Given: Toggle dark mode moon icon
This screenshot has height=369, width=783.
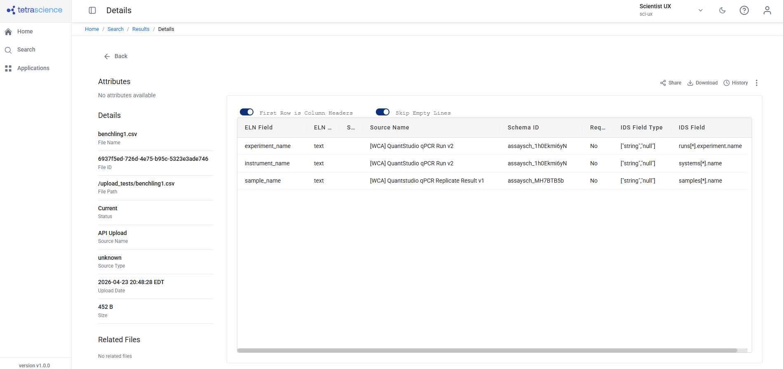Looking at the screenshot, I should [722, 10].
